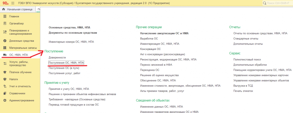The width and height of the screenshot is (293, 113).
Task: Click the Главное section icon
Action: 5,16
